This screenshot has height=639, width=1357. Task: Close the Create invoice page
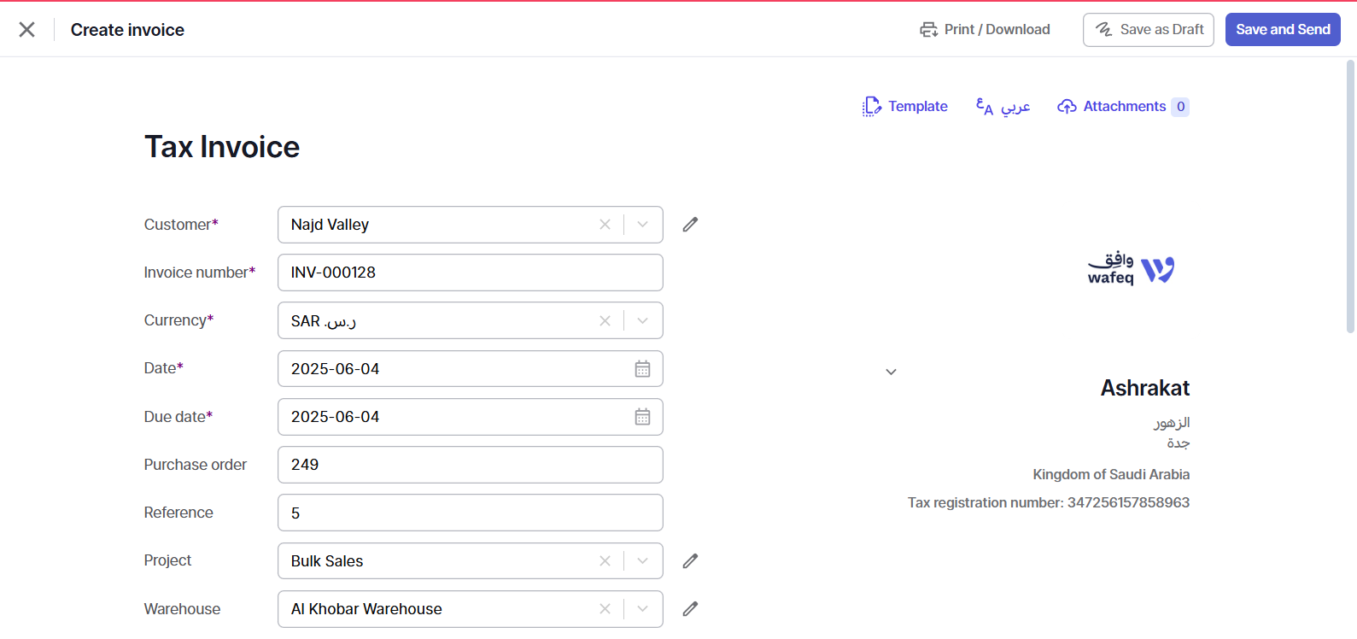27,30
